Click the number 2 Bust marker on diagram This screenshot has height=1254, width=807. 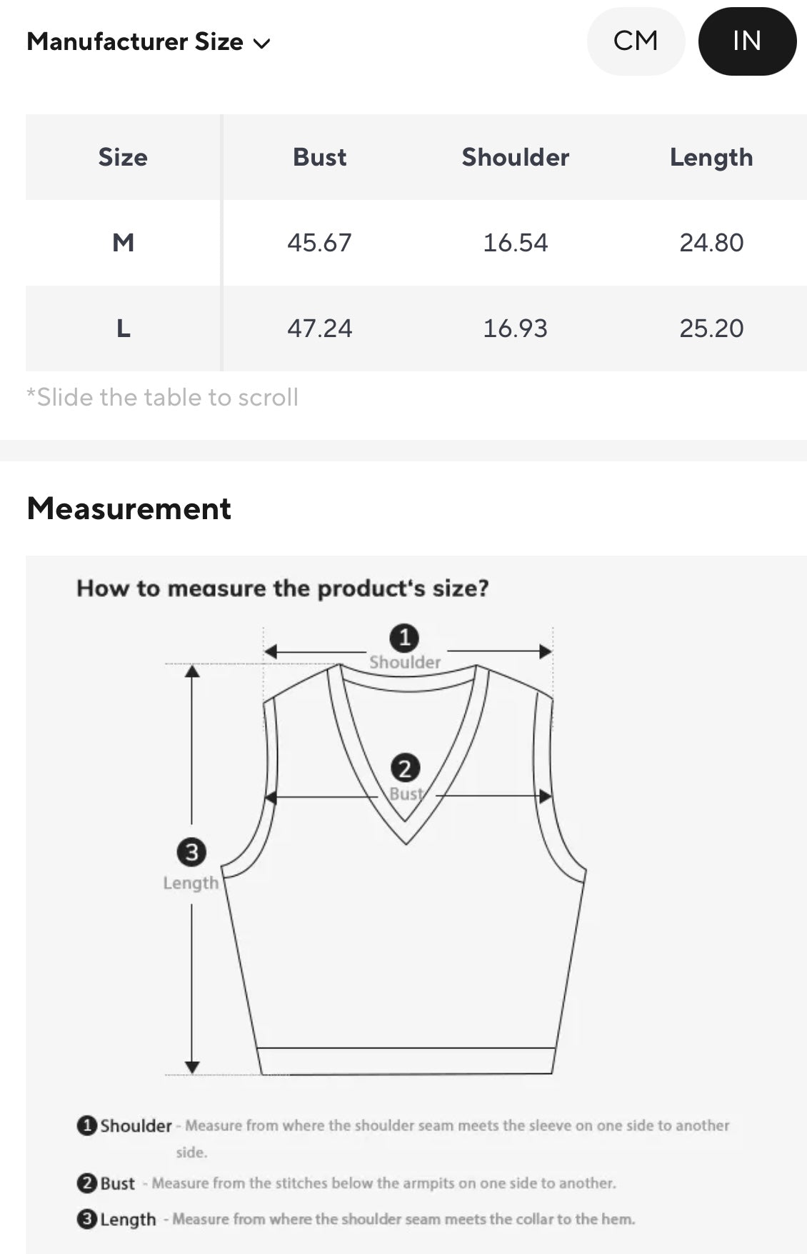click(405, 768)
